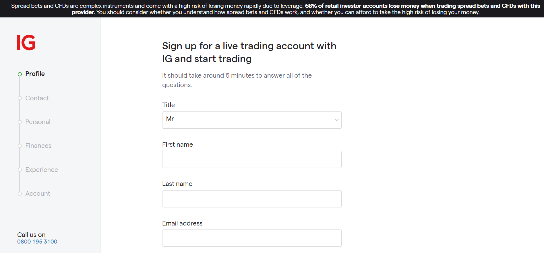Click the Personal step circle marker
Viewport: 544px width, 253px height.
click(x=20, y=122)
